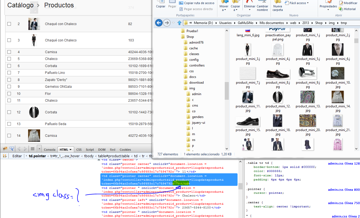Select the checkbox for row 7 Pañuelo Lino
The width and height of the screenshot is (360, 218).
click(x=9, y=73)
